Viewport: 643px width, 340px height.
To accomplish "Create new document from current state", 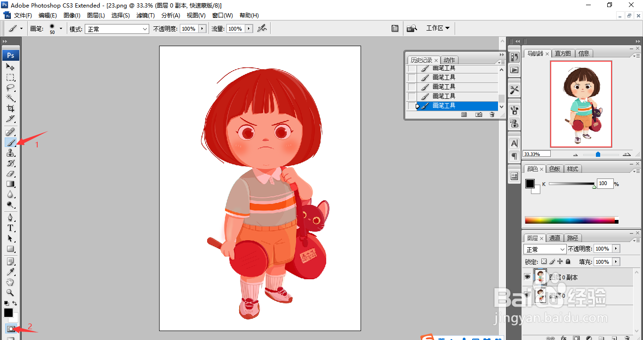I will click(464, 114).
